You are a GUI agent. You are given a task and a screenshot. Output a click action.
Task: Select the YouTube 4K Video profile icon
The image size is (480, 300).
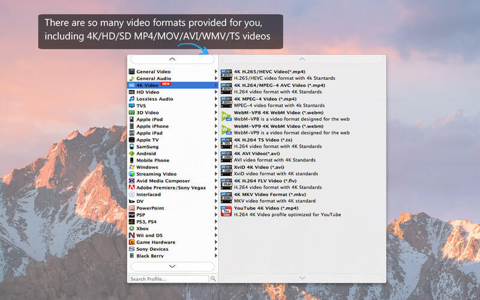pos(226,211)
